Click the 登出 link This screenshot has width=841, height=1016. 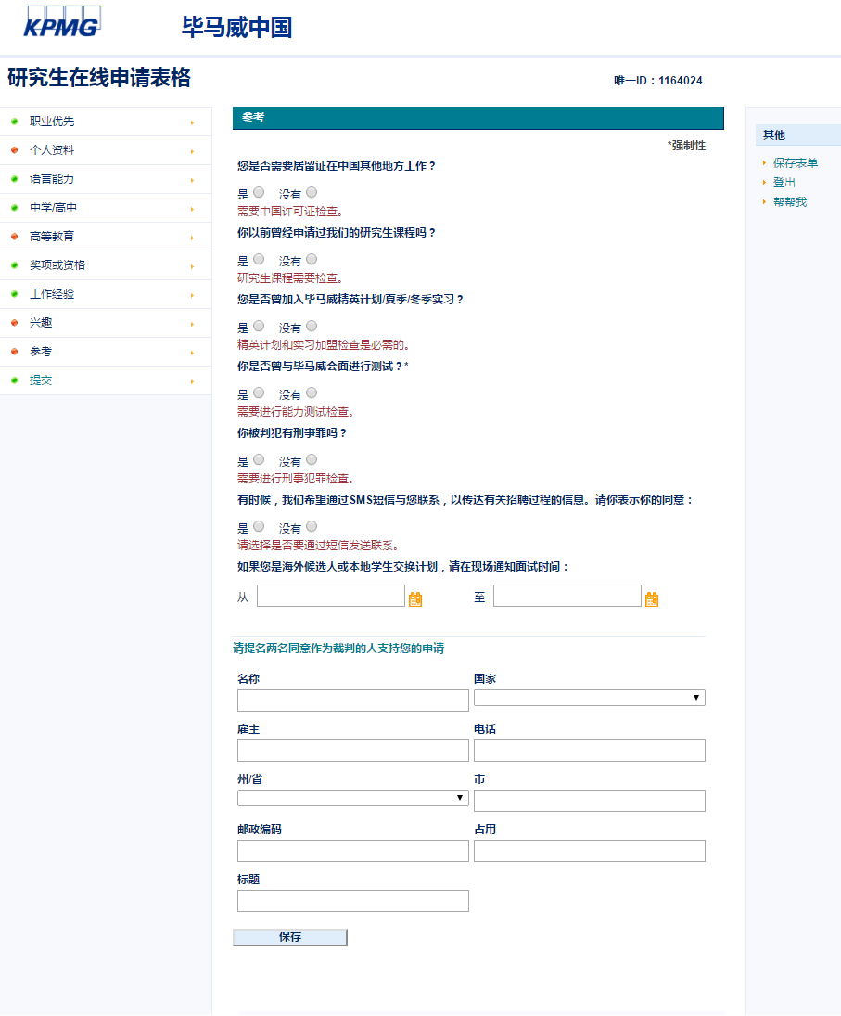pos(784,183)
